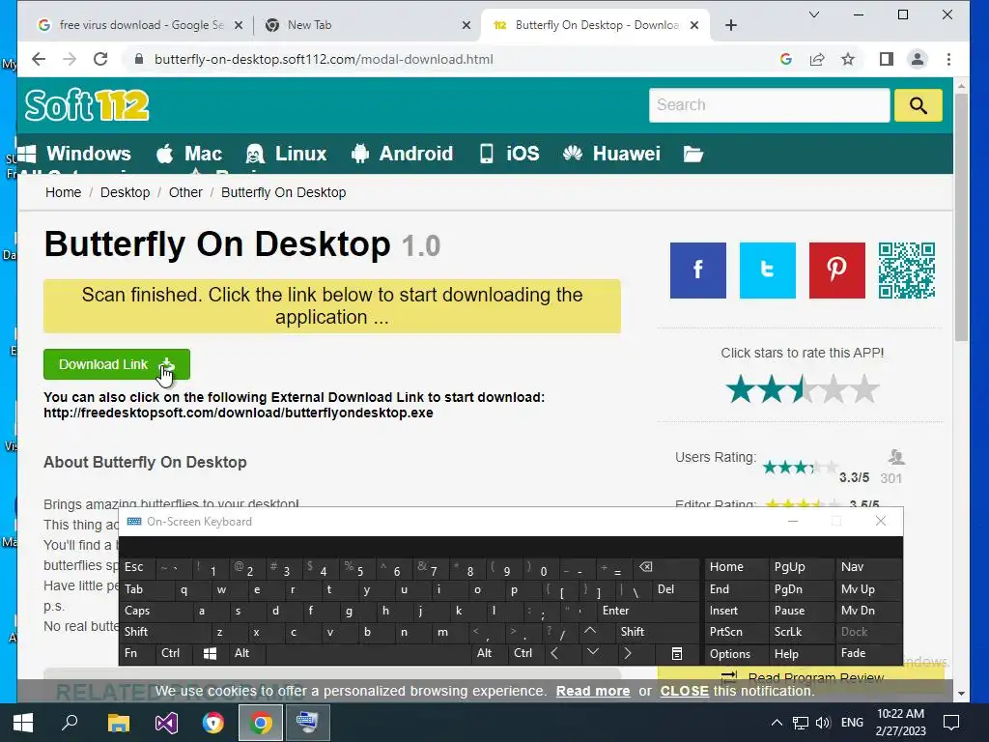Click the Soft112 search field
The height and width of the screenshot is (742, 989).
click(x=770, y=104)
